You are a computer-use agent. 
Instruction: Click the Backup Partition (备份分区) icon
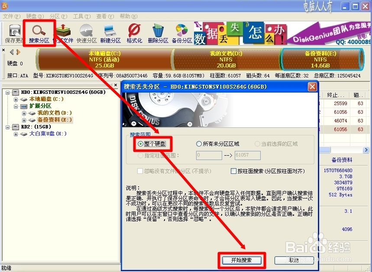182,33
